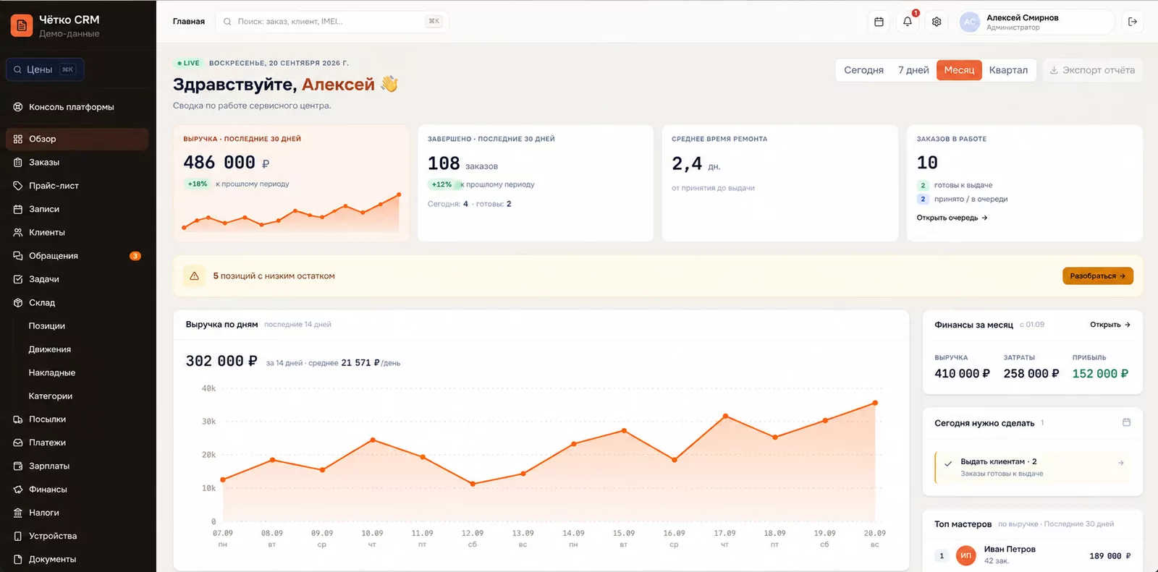The image size is (1158, 572).
Task: Switch period to Квартал
Action: point(1008,70)
